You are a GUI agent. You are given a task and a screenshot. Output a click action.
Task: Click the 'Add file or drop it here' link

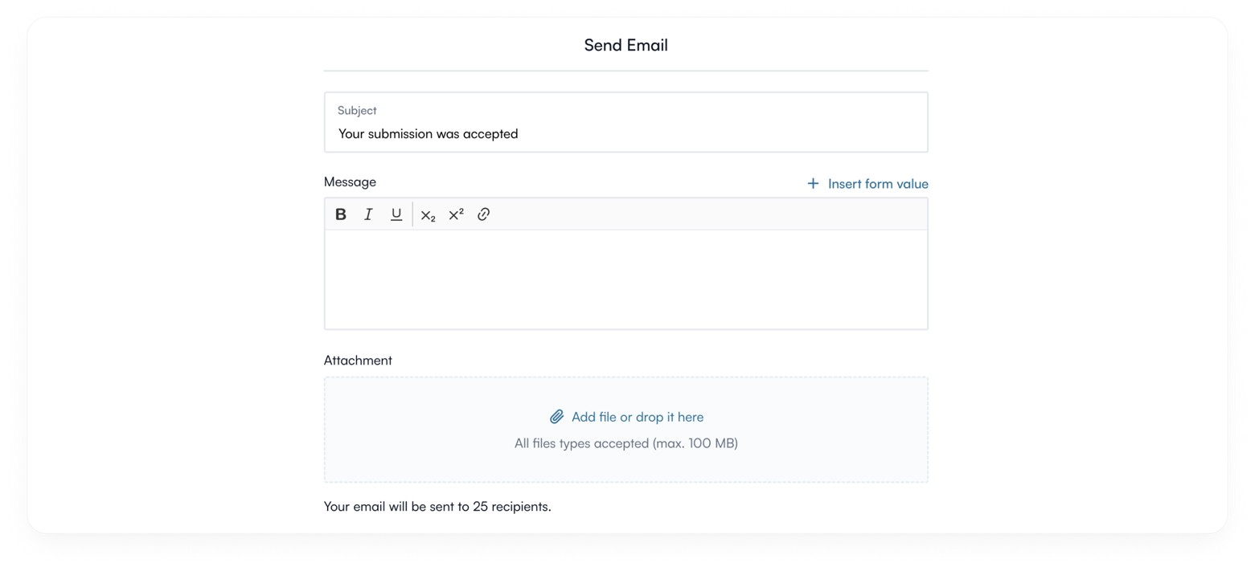tap(637, 417)
